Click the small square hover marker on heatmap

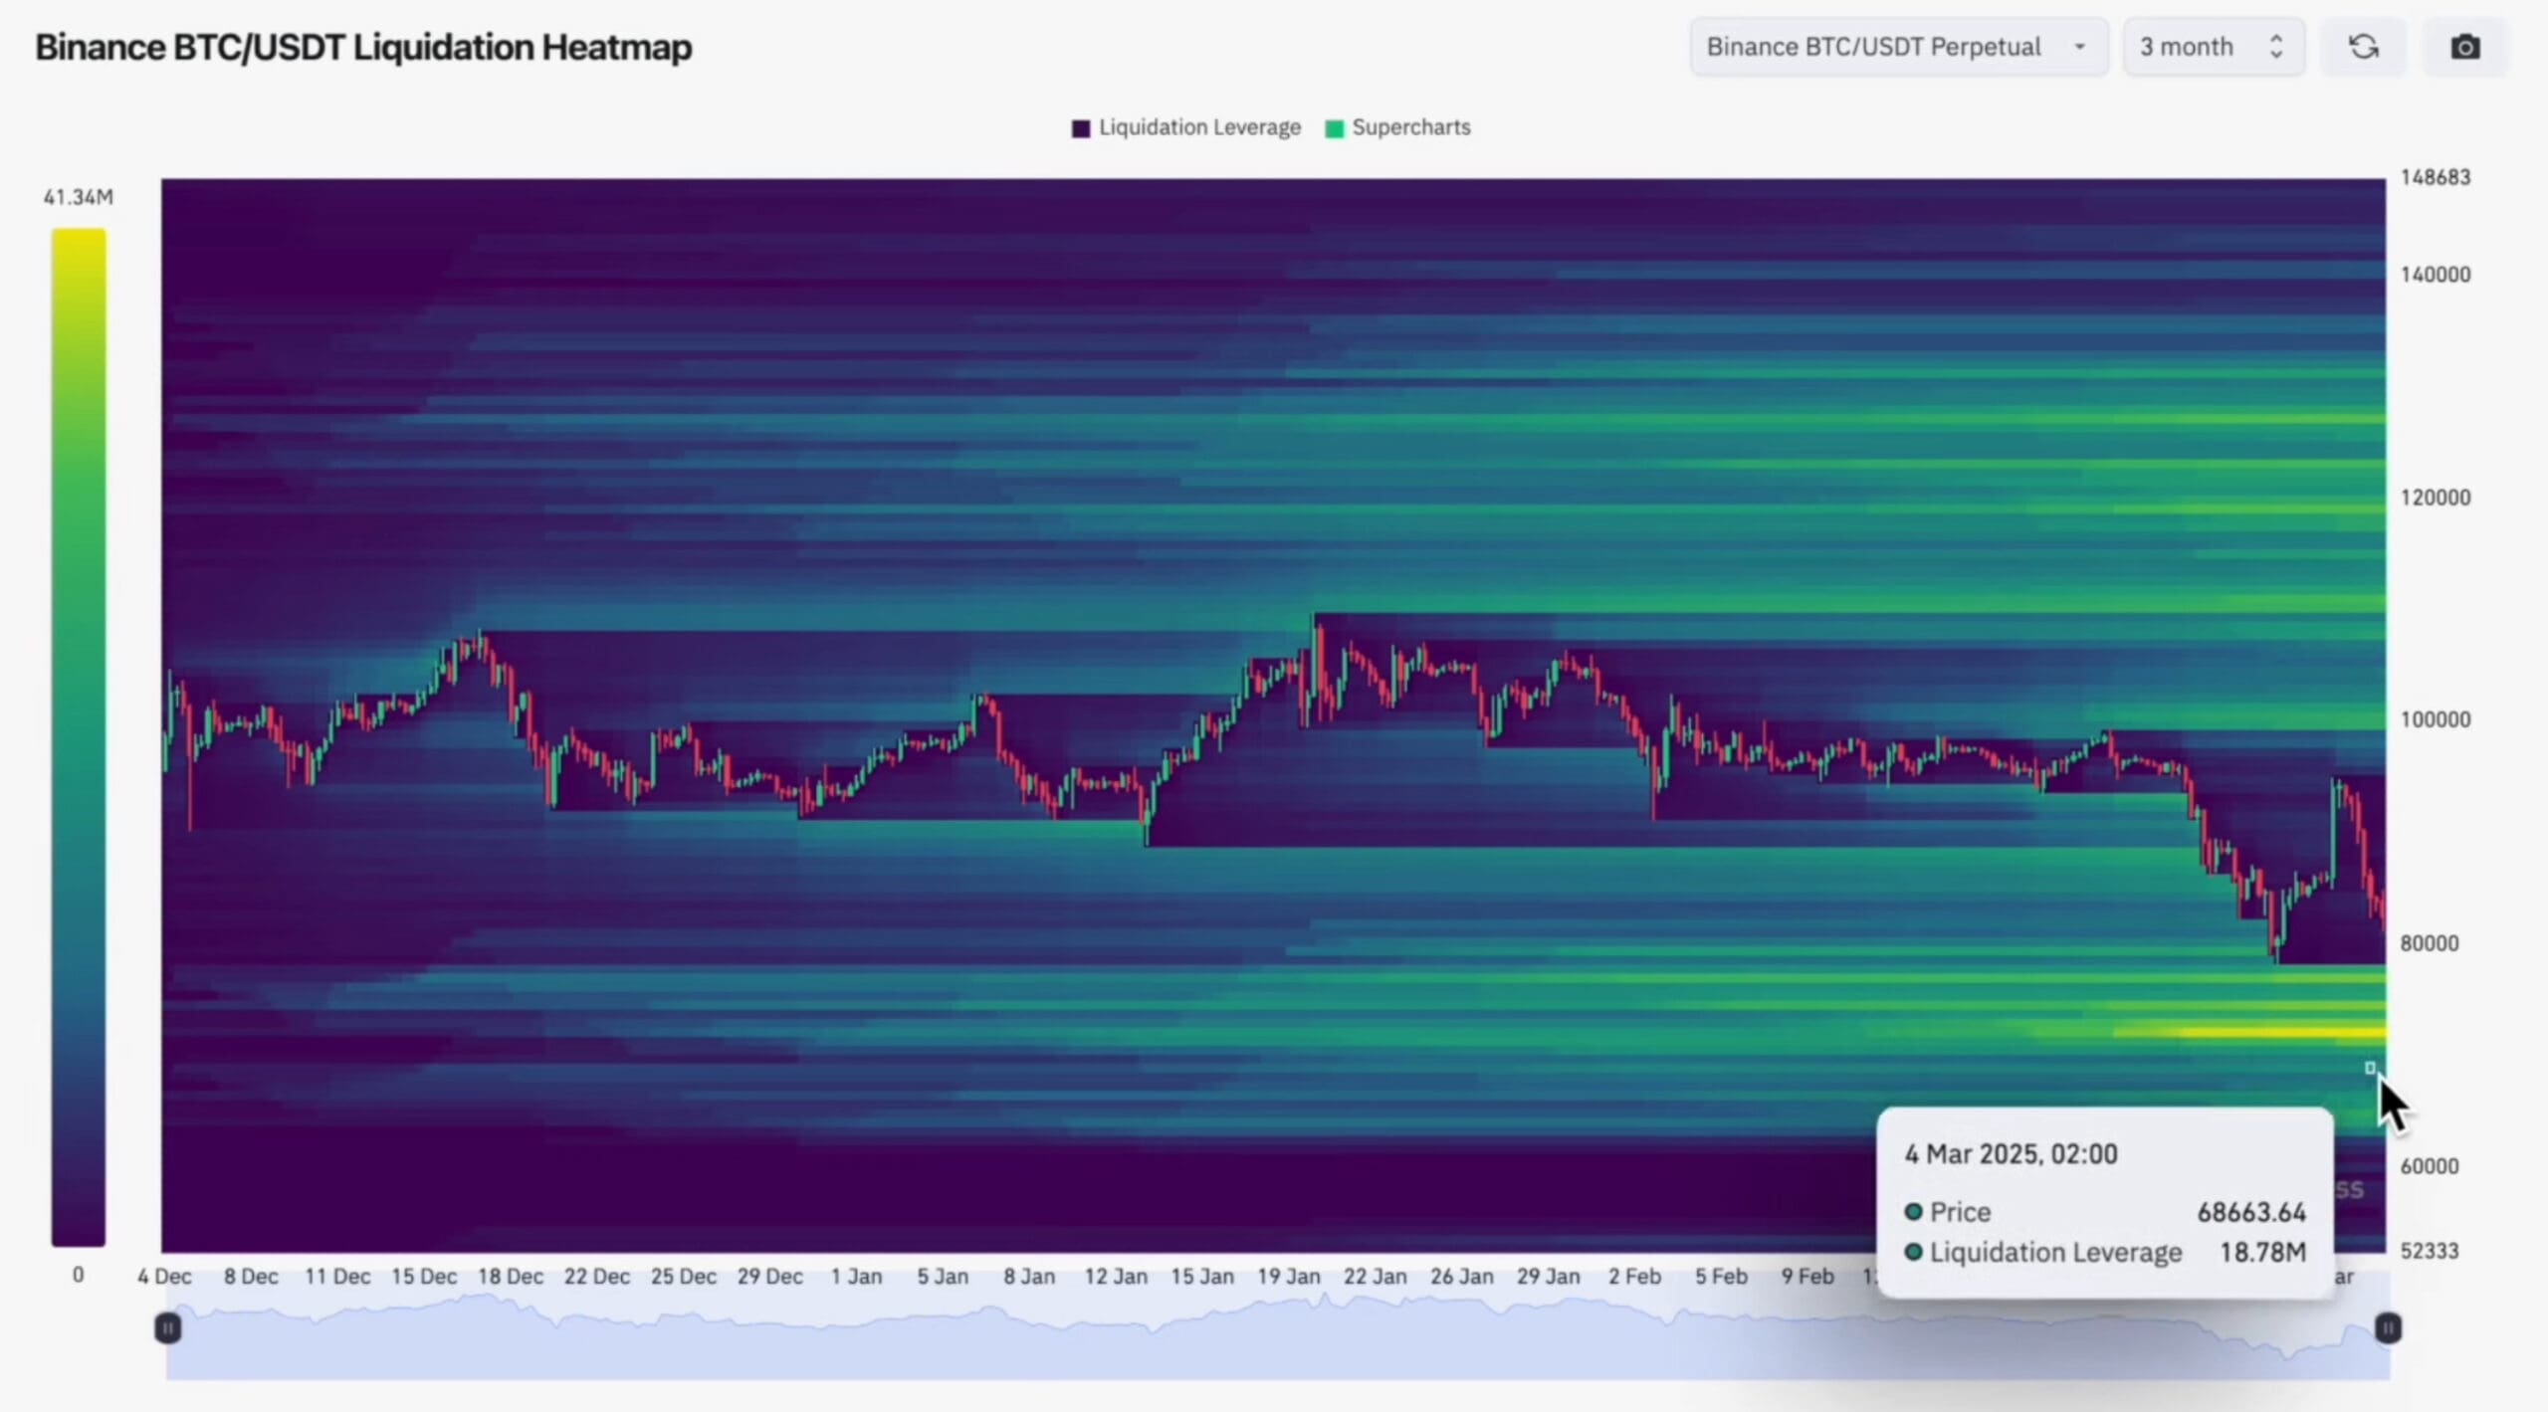click(x=2370, y=1068)
